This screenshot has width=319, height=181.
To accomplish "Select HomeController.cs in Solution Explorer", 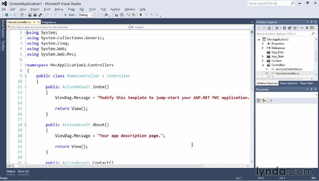I will click(x=287, y=74).
